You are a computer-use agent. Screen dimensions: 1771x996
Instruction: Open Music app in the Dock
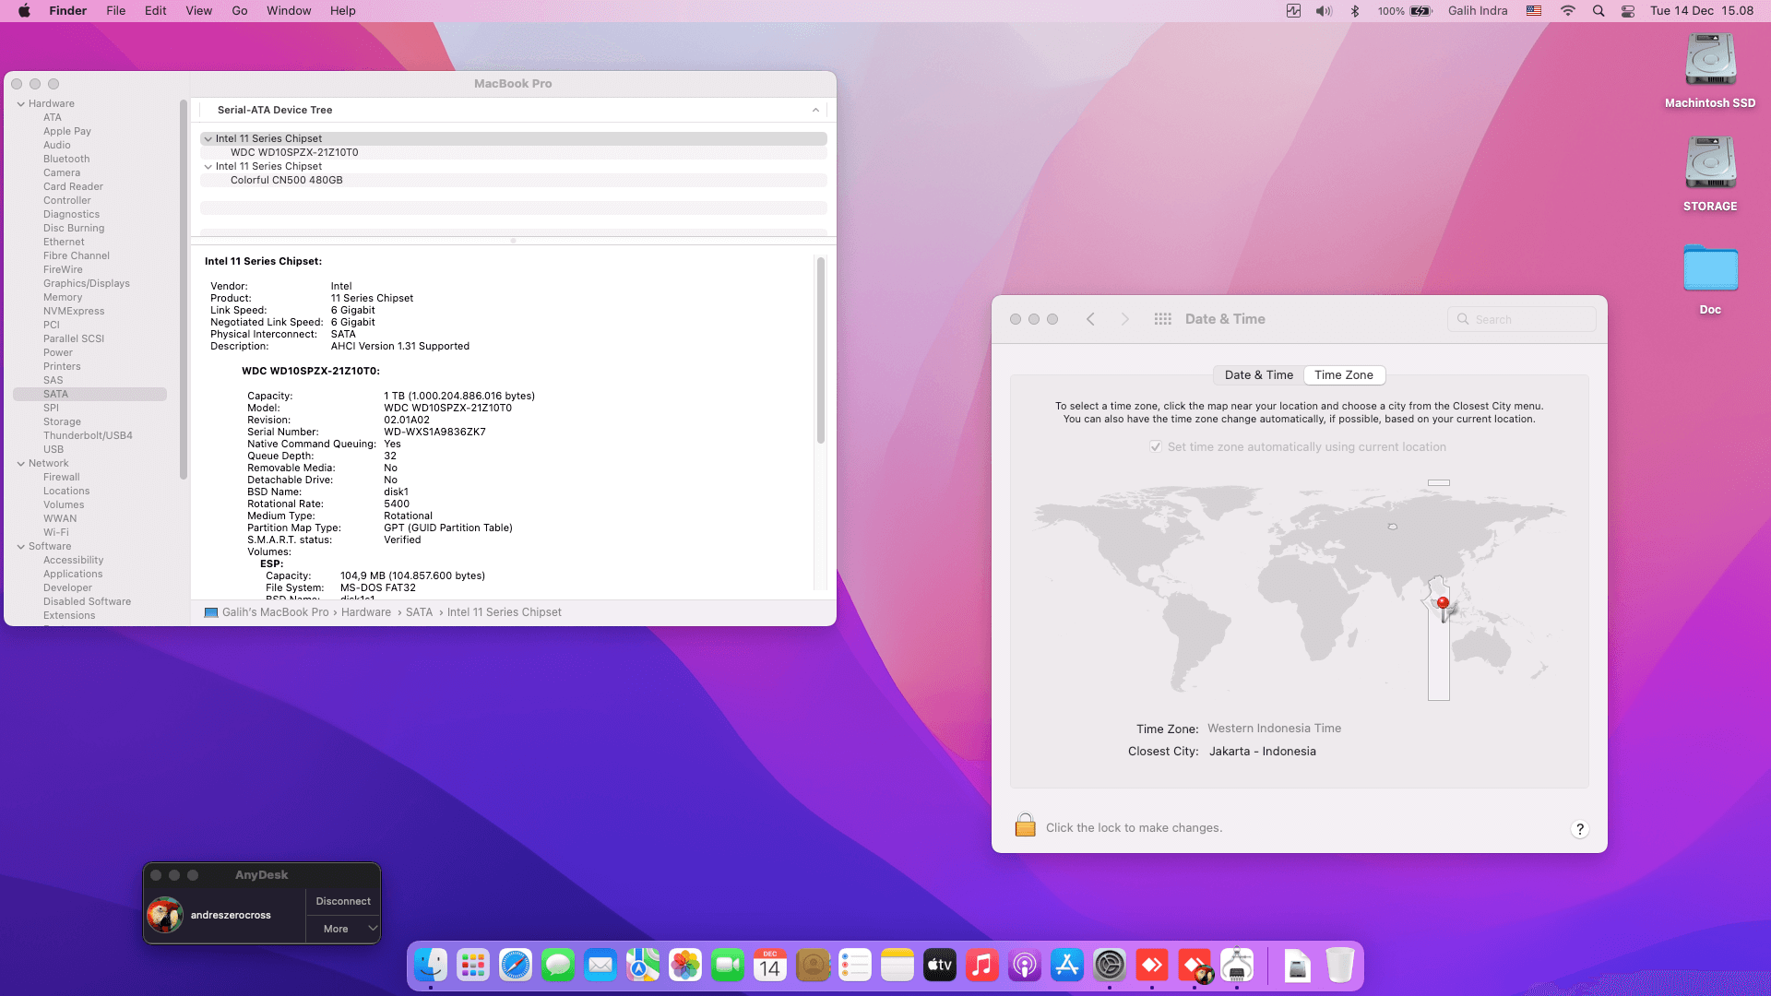pos(982,966)
